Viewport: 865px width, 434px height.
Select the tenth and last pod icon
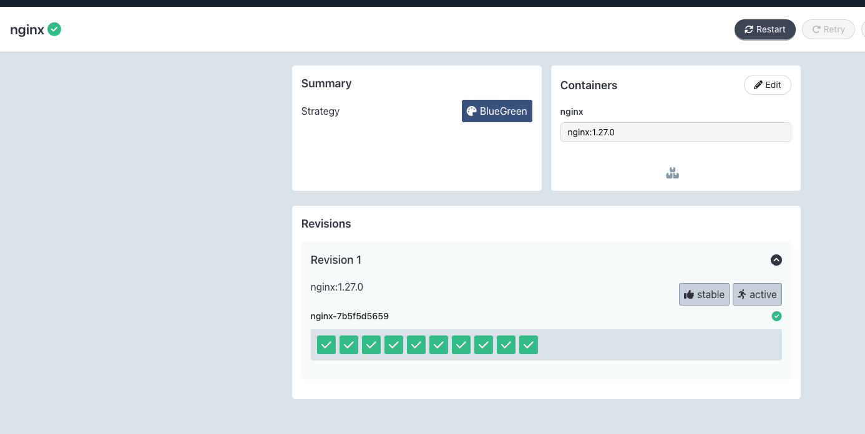(529, 345)
